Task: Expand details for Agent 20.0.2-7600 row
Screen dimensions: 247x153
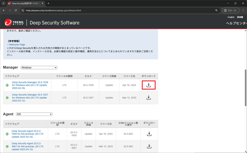Action: (x=7, y=134)
